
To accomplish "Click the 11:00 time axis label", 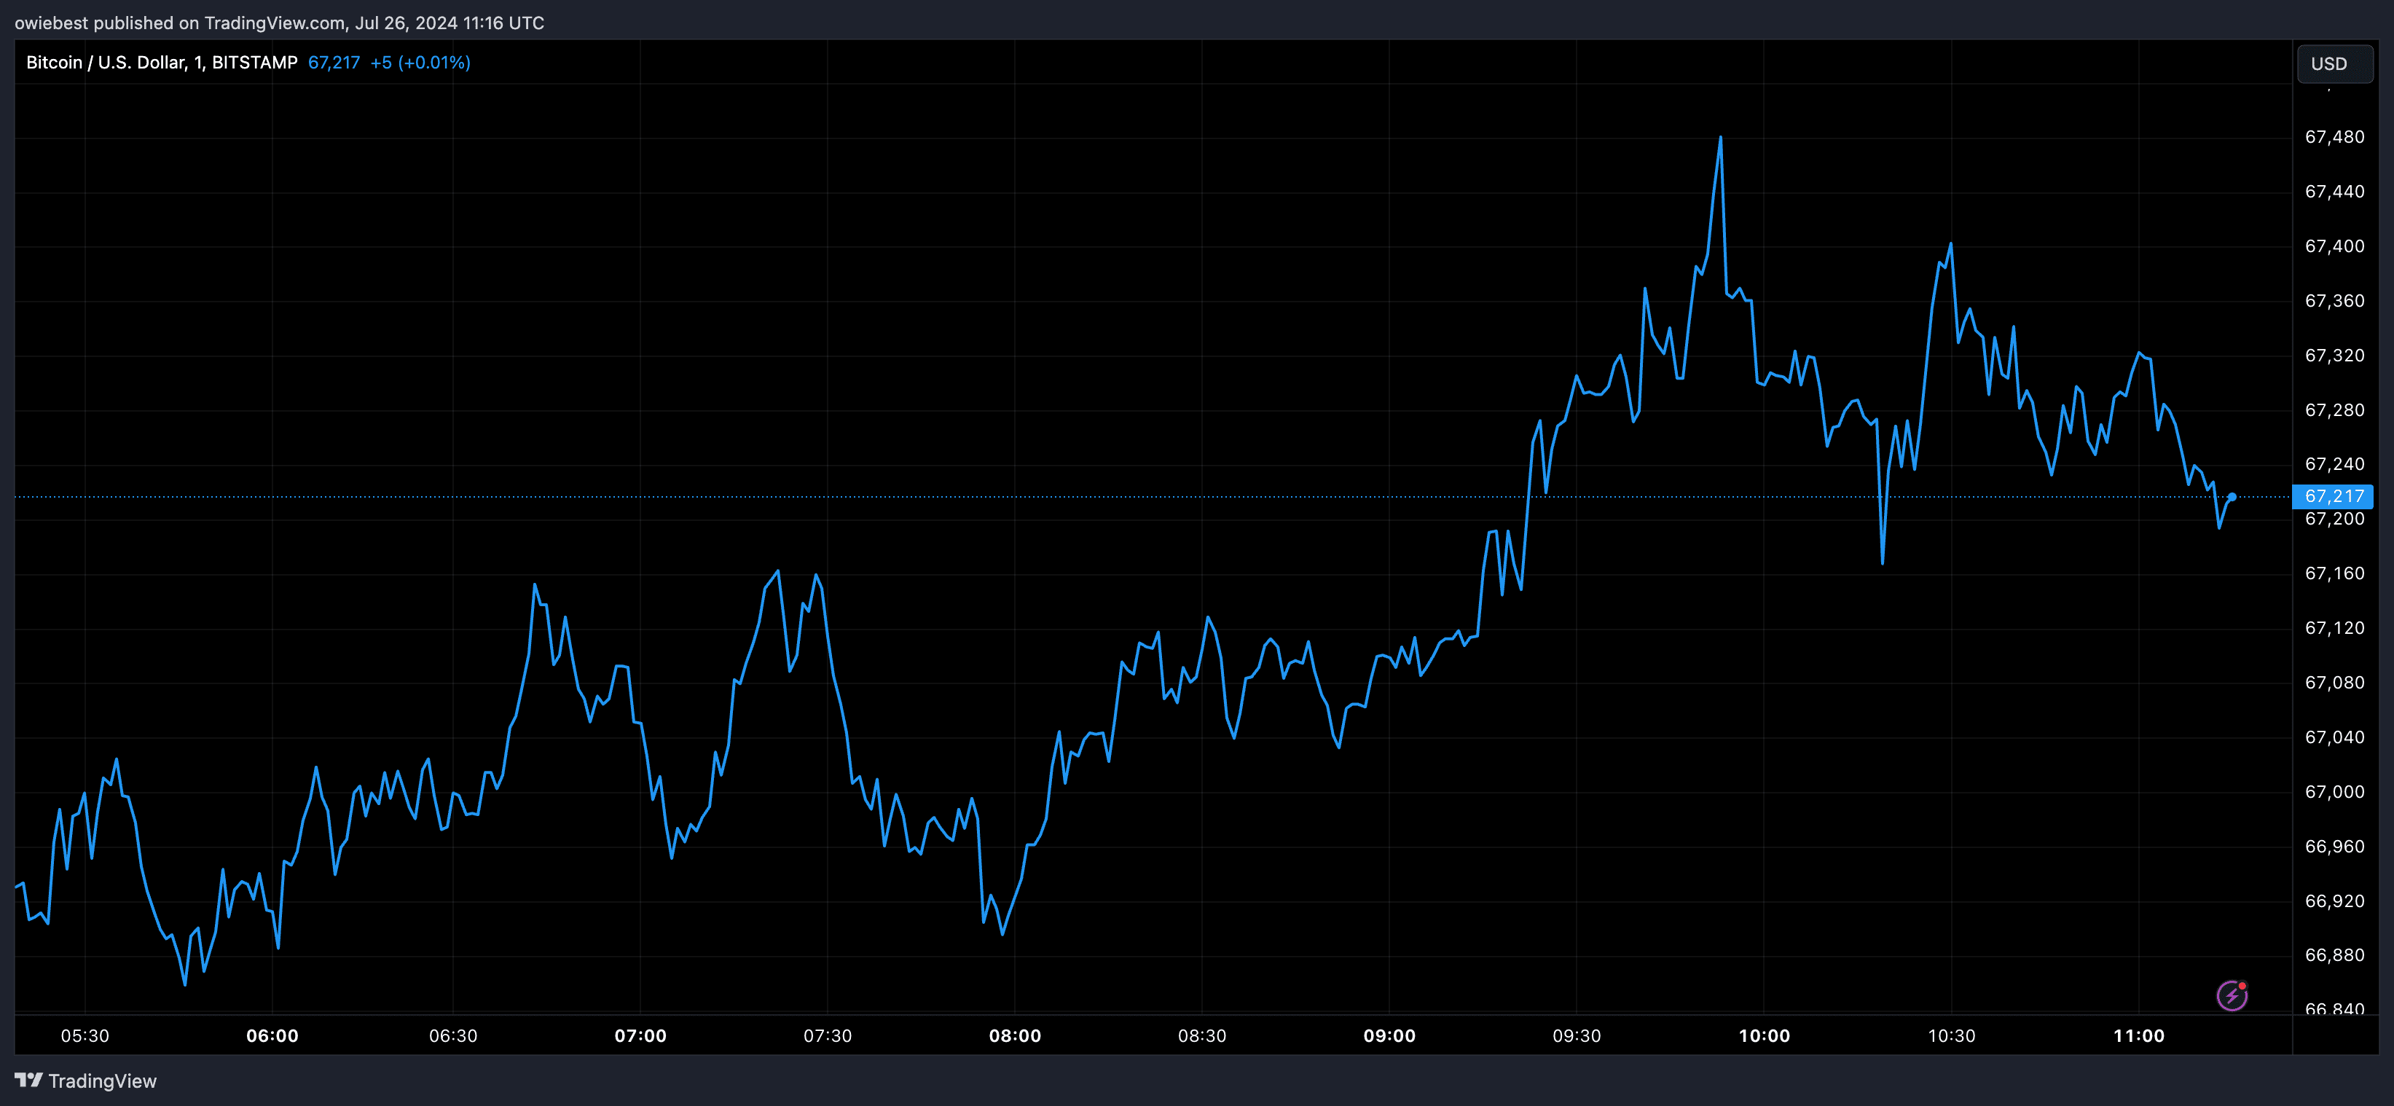I will (x=2138, y=1035).
